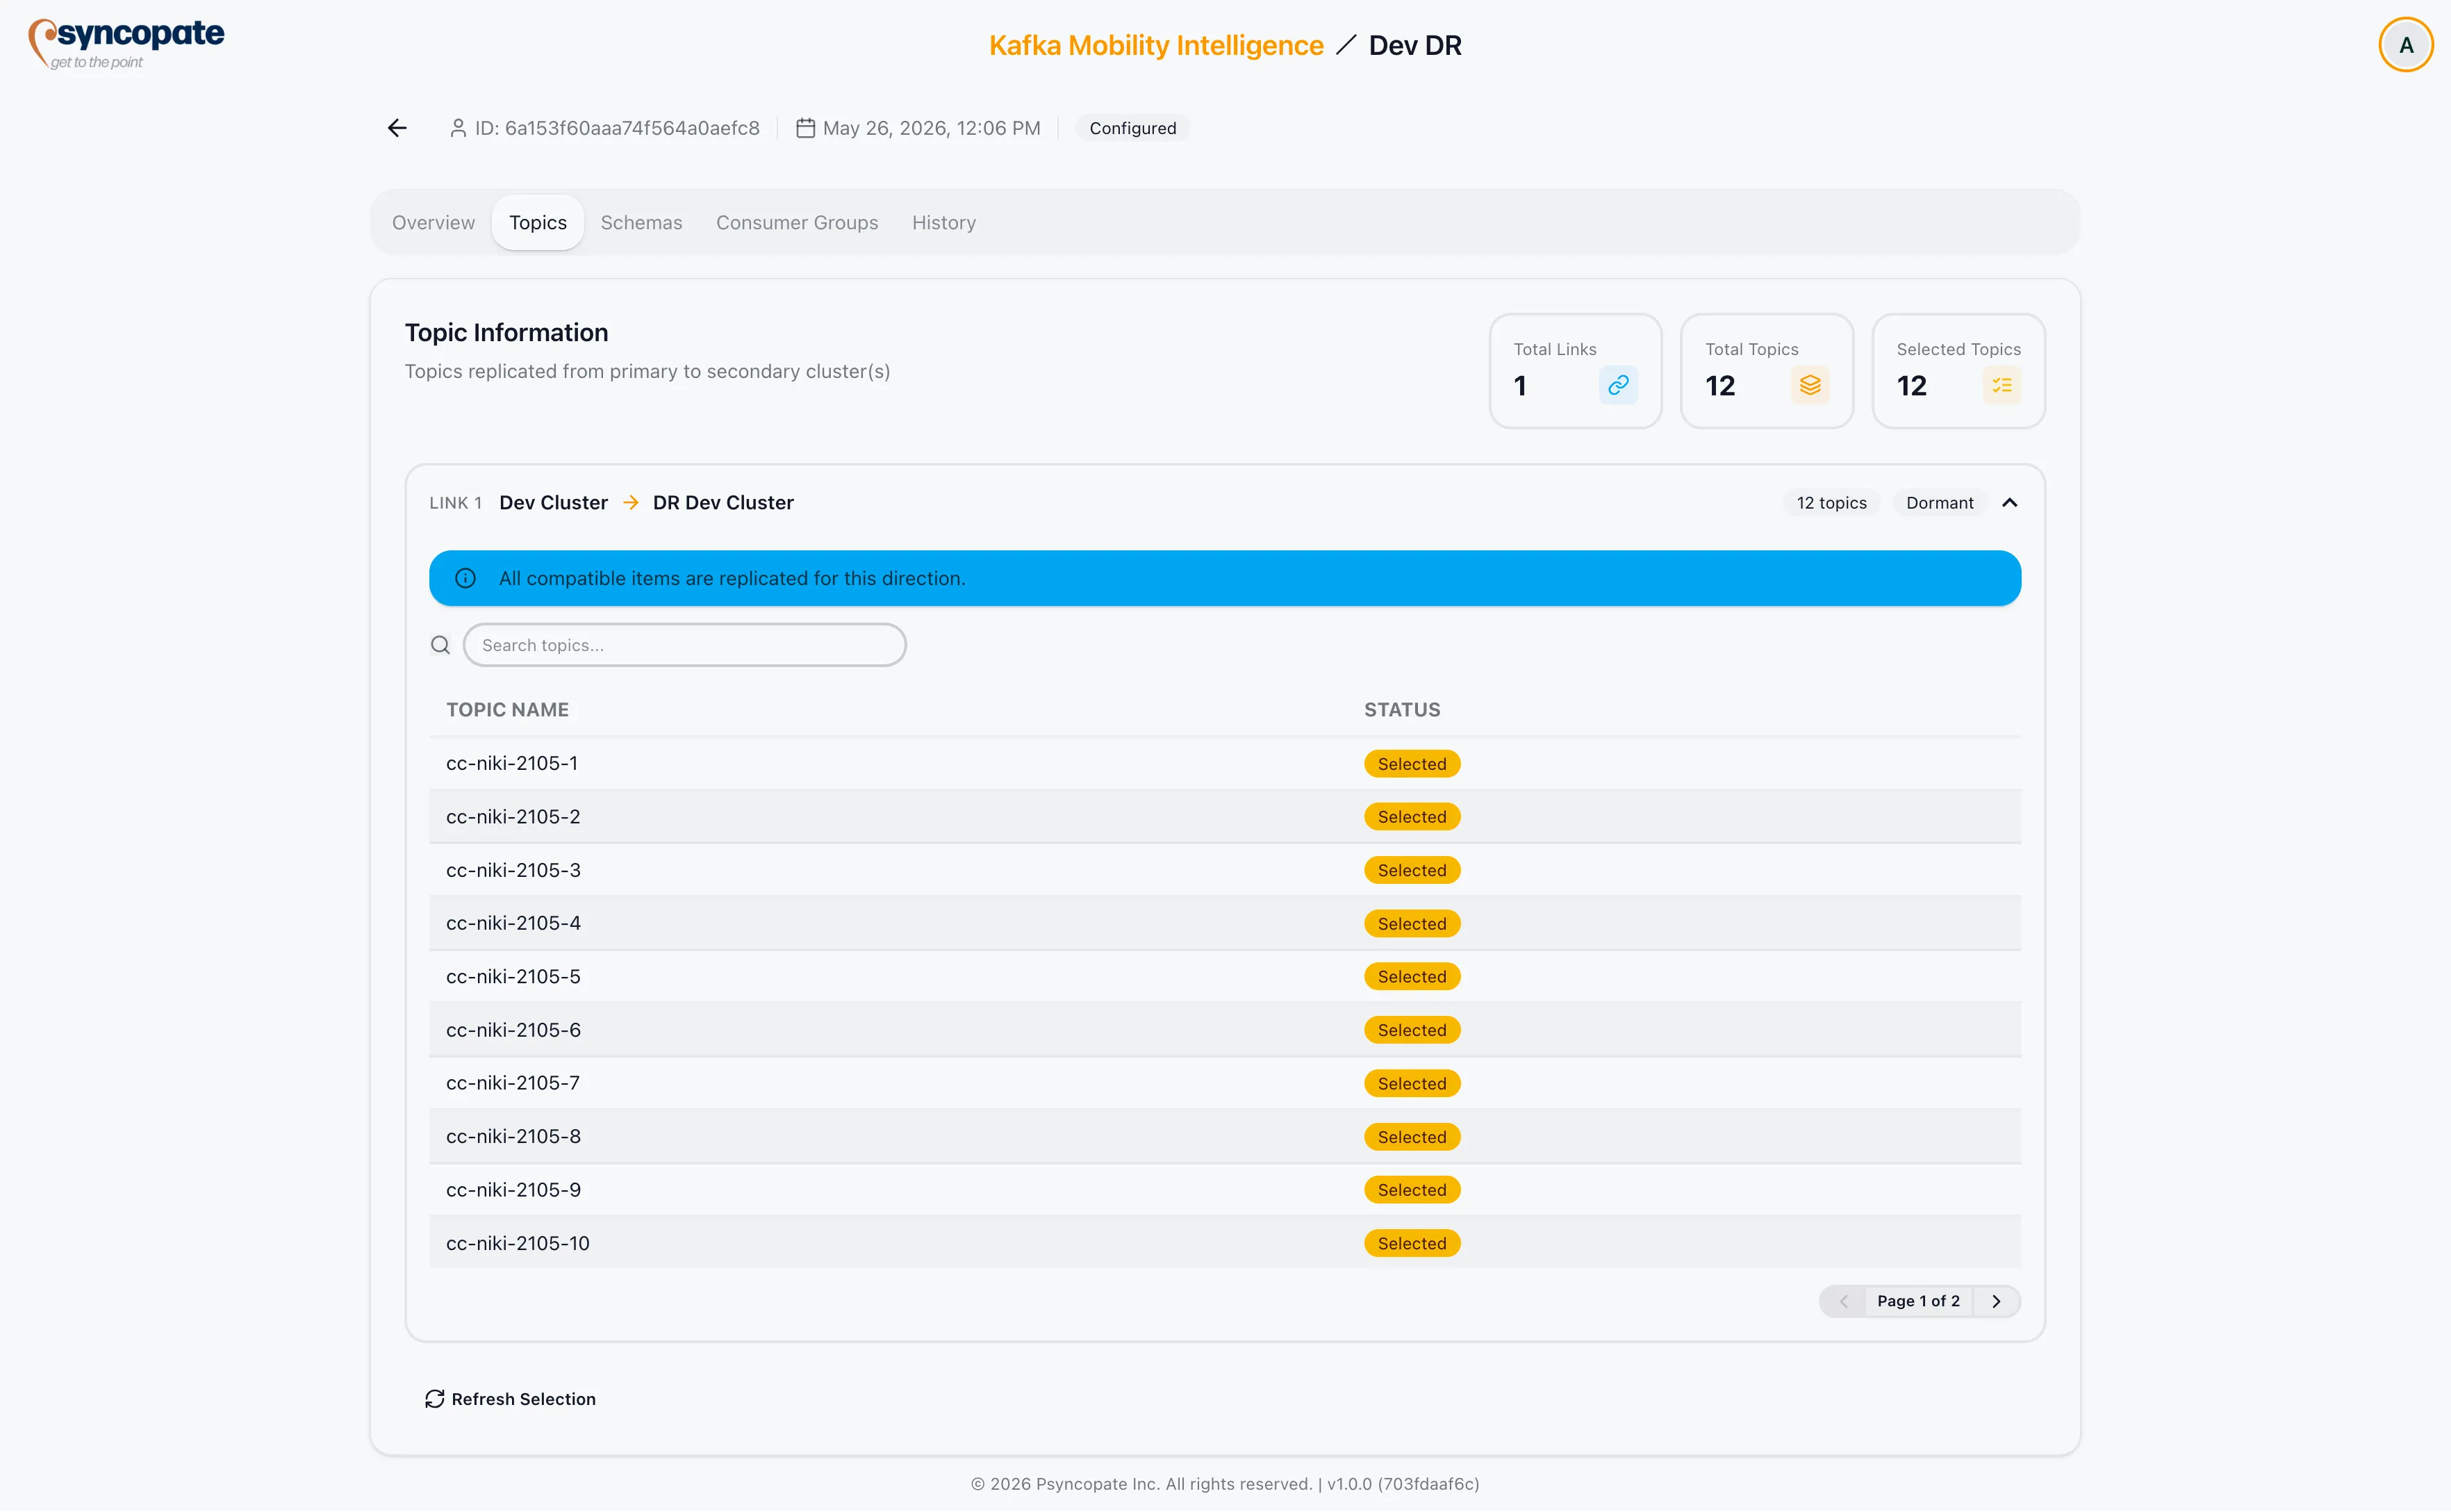Click the STATUS column header
The image size is (2451, 1512).
pyautogui.click(x=1401, y=710)
